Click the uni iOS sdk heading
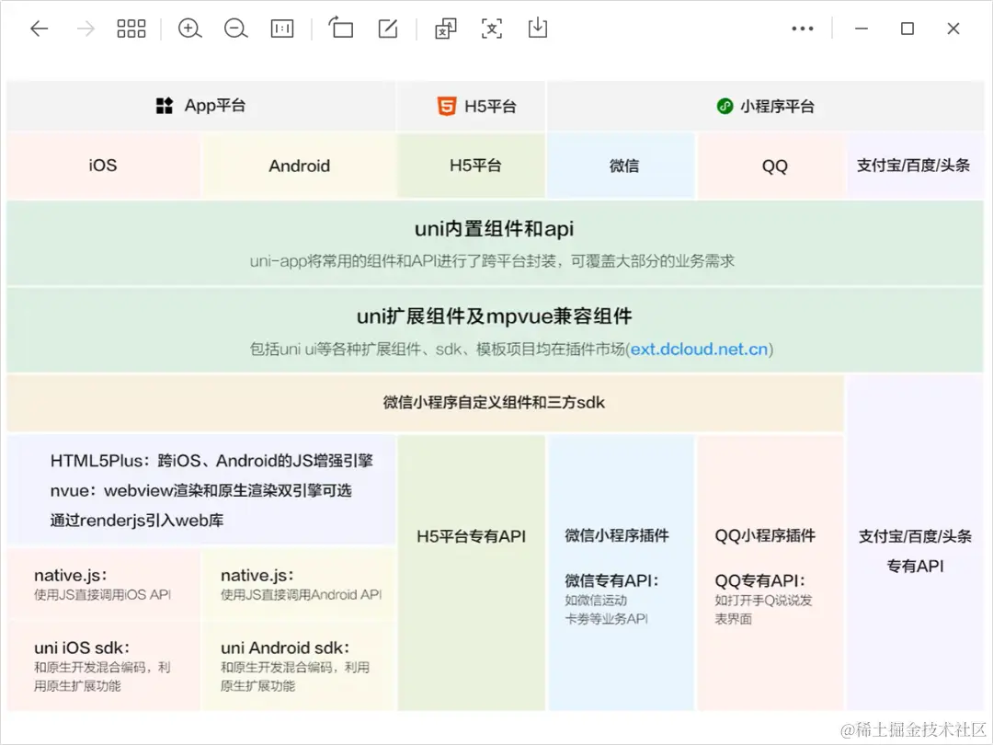This screenshot has height=745, width=993. point(82,648)
